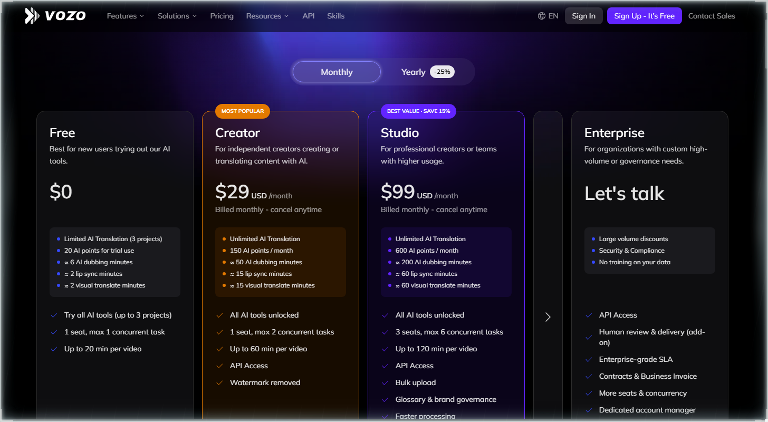Click the MOST POPULAR badge on Creator

243,111
